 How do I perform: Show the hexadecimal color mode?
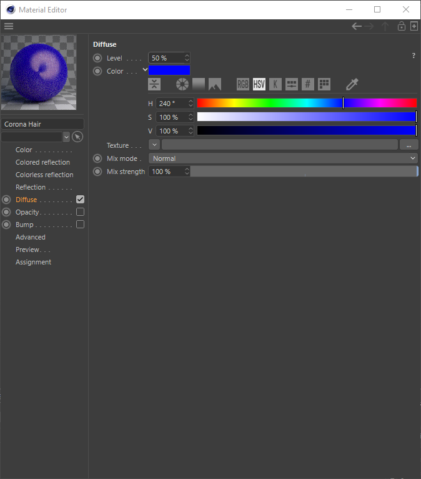[308, 84]
